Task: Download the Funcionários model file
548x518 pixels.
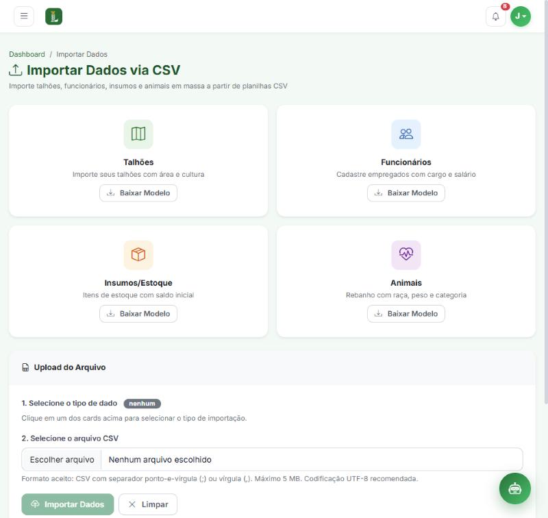Action: 406,193
